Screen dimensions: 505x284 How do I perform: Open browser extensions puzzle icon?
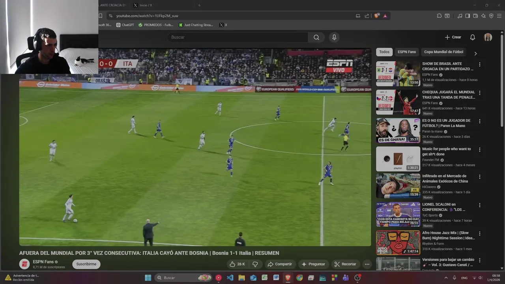pos(439,16)
